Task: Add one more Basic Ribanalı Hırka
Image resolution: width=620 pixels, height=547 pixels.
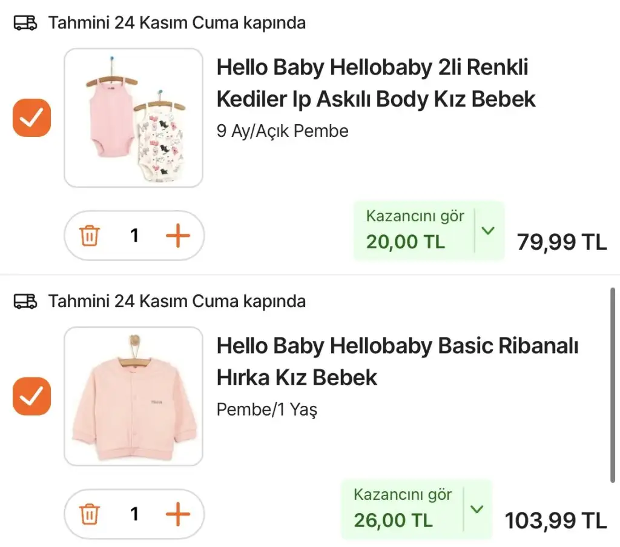Action: pos(177,514)
